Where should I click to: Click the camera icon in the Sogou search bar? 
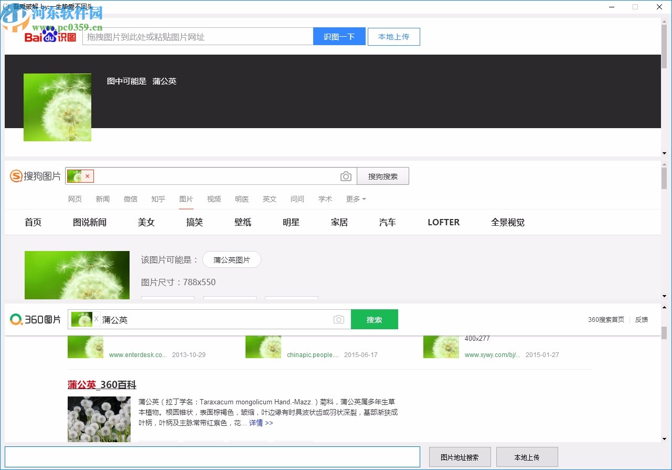[x=346, y=176]
